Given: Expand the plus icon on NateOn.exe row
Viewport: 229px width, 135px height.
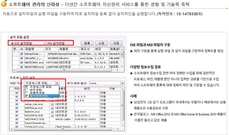Looking at the screenshot, I should (x=52, y=112).
